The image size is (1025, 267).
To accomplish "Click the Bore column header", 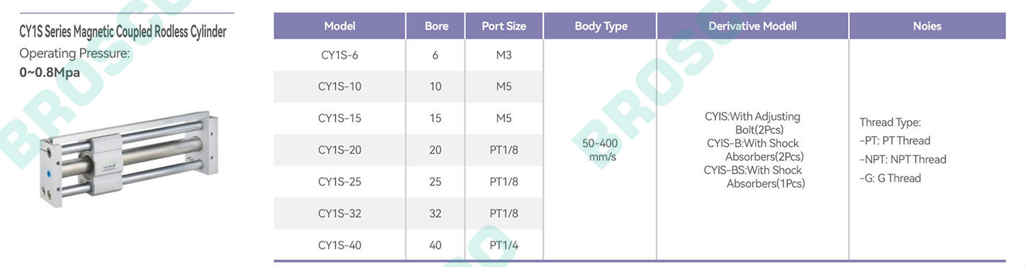I will click(436, 26).
